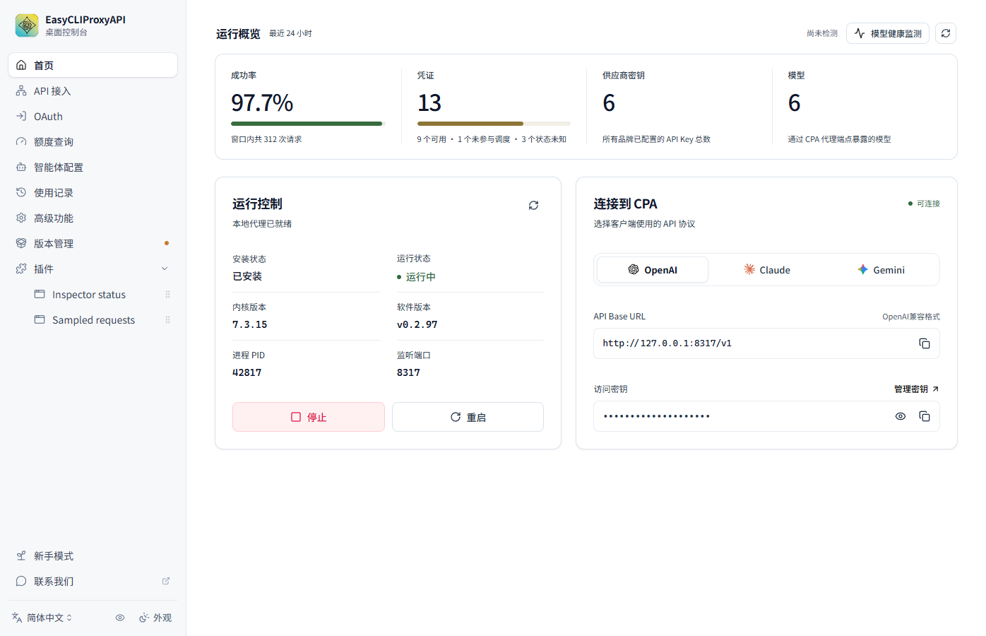Click the 版本管理 orange update dot

click(167, 243)
